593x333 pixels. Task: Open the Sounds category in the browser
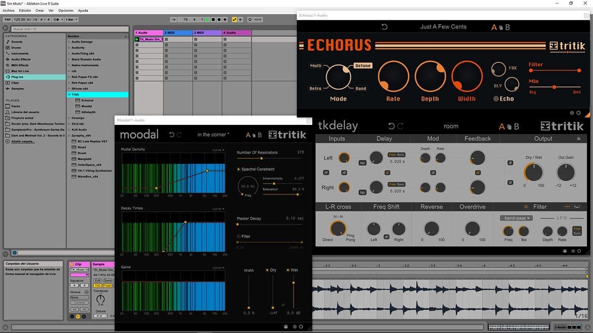[17, 42]
